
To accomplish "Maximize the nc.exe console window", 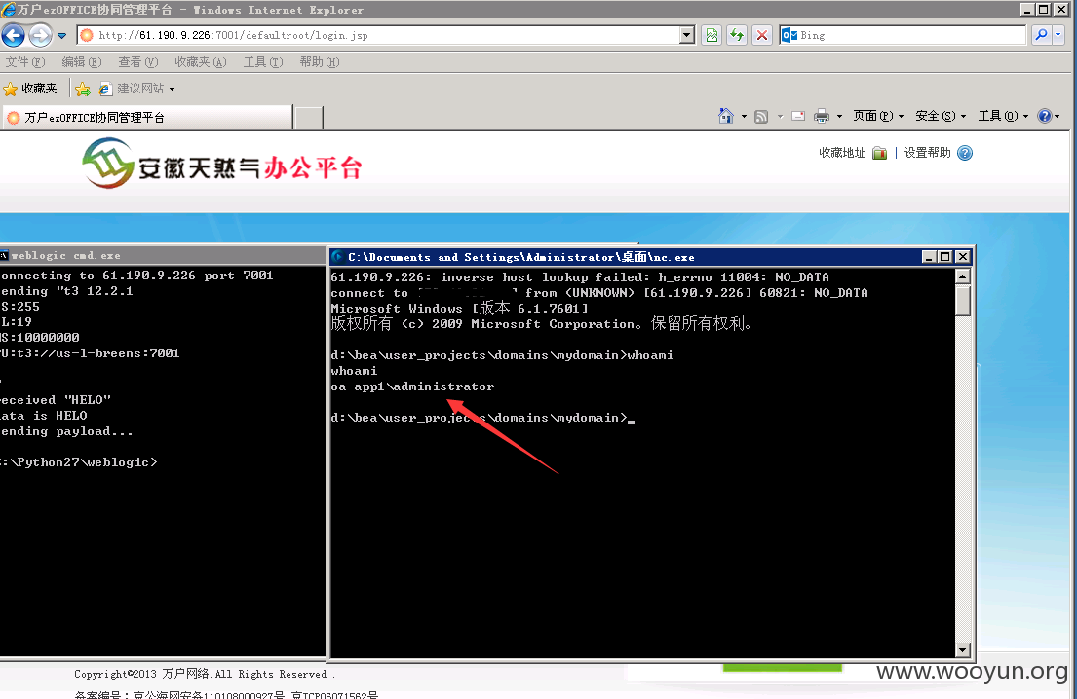I will point(945,257).
